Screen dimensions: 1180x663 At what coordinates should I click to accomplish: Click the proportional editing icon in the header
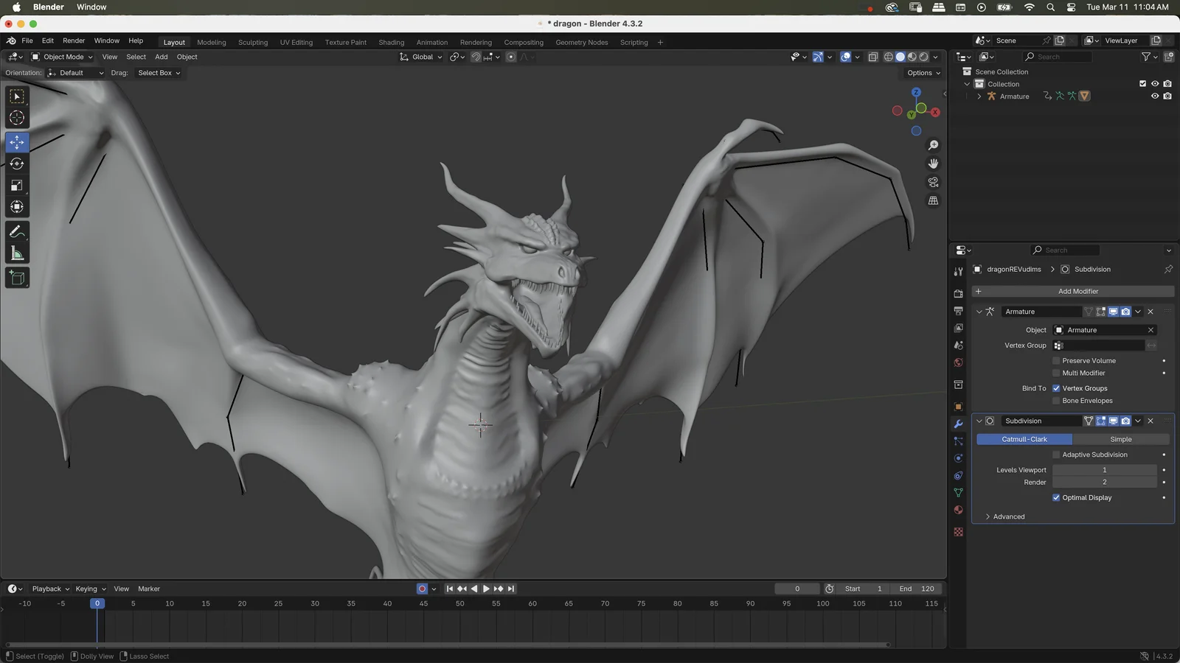[x=510, y=57]
